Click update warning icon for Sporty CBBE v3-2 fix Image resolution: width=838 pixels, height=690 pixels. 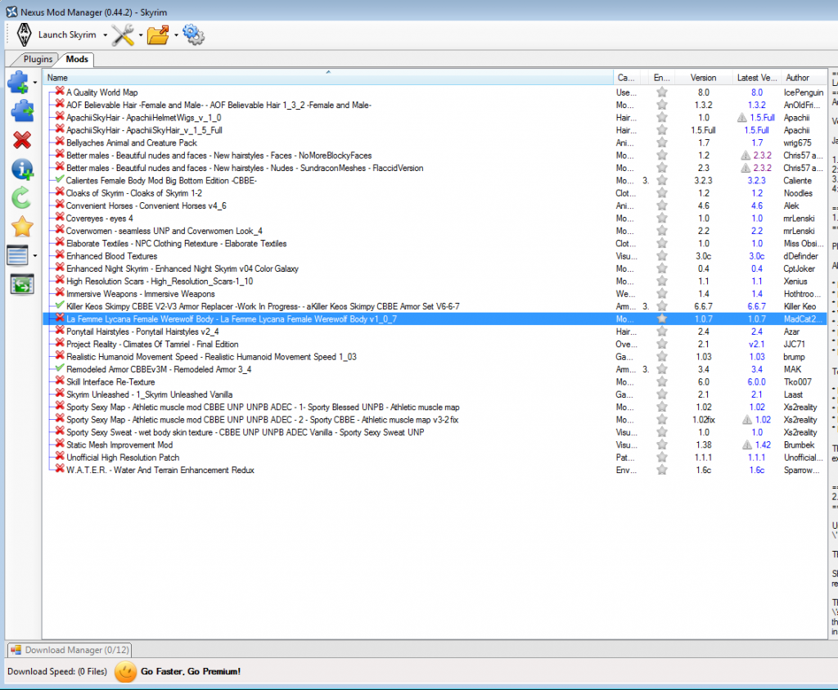pos(747,420)
